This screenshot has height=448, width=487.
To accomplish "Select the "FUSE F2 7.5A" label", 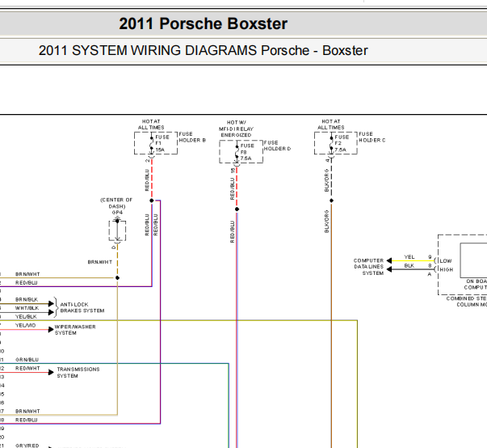I will coord(342,143).
